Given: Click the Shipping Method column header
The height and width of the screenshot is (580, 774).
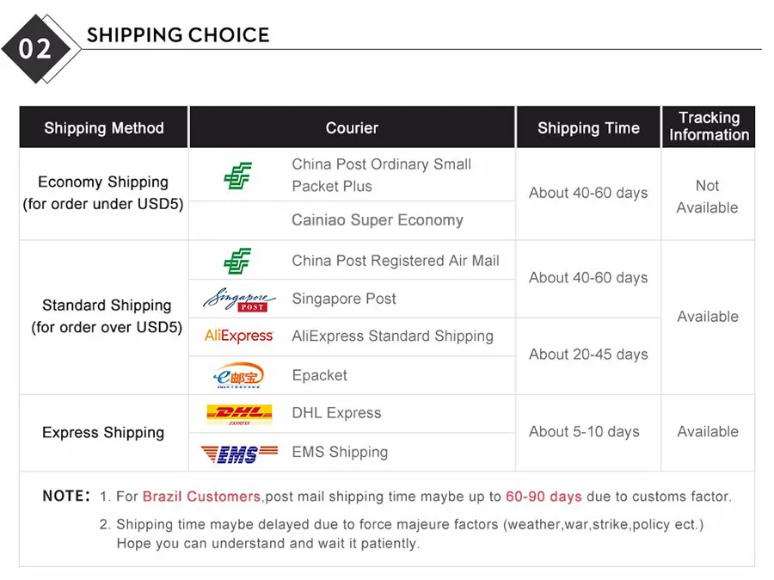Looking at the screenshot, I should [x=104, y=127].
